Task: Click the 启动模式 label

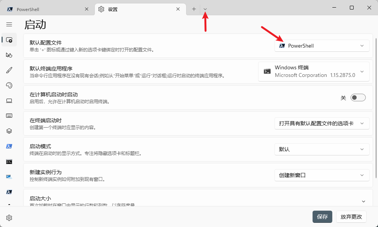Action: (40, 146)
